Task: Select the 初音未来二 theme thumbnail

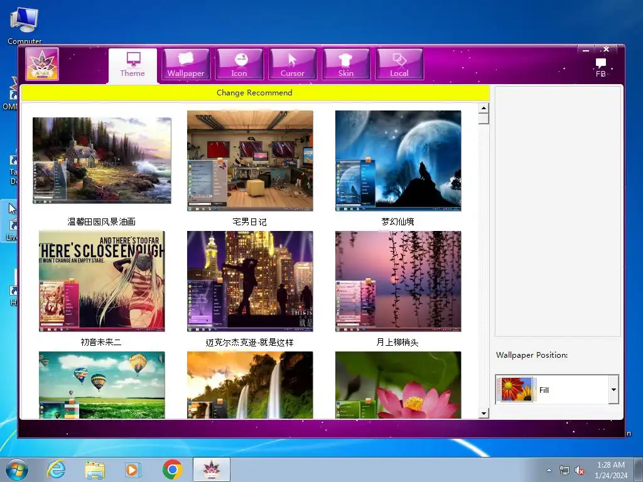Action: [102, 281]
